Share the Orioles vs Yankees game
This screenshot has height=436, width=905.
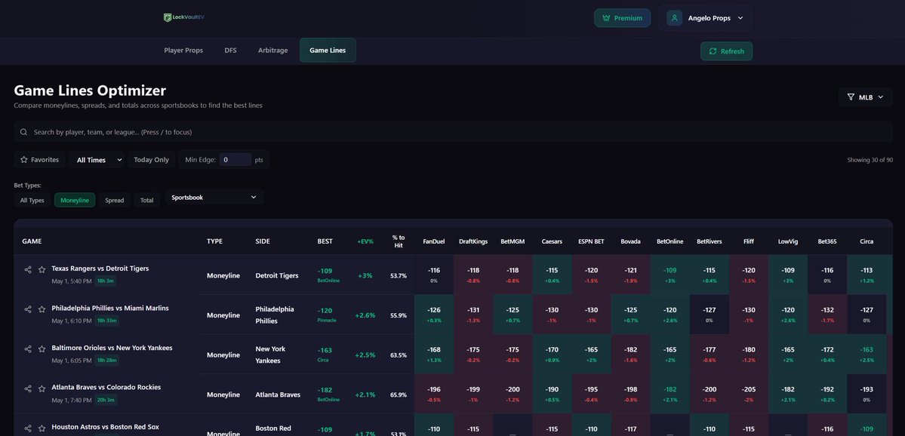pyautogui.click(x=28, y=349)
